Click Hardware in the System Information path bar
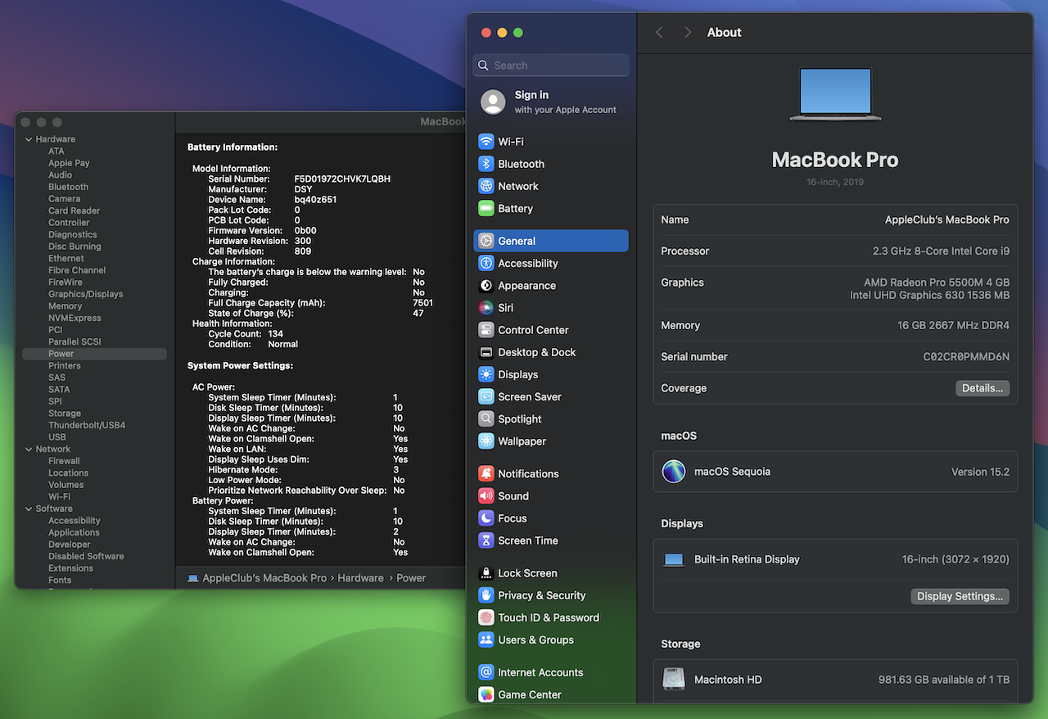1048x719 pixels. pyautogui.click(x=360, y=578)
